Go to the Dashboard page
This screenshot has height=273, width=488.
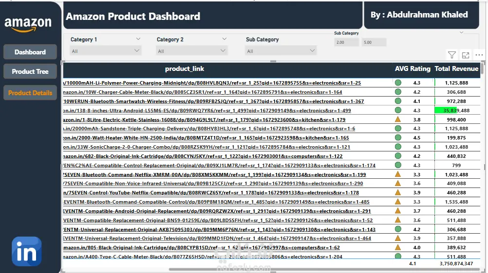30,52
